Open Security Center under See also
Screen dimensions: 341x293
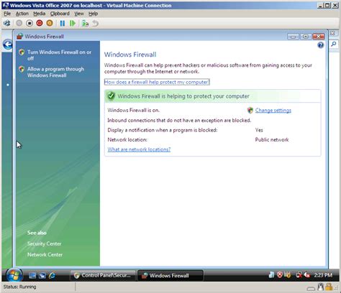pyautogui.click(x=45, y=243)
